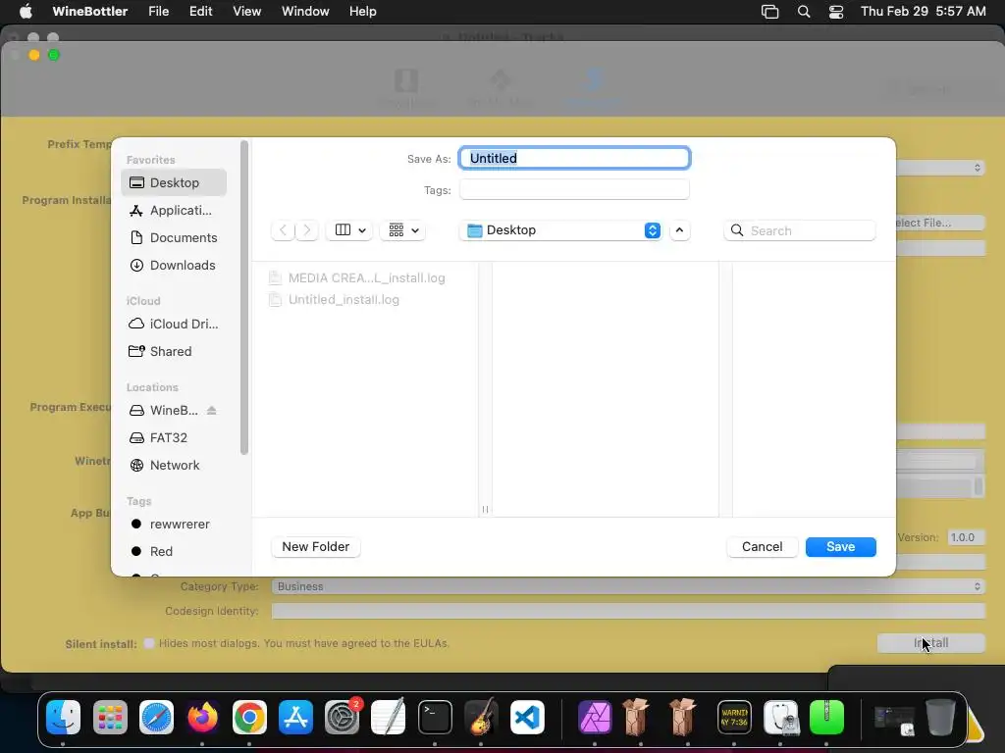Open the Apple menu
The image size is (1005, 753).
click(26, 12)
